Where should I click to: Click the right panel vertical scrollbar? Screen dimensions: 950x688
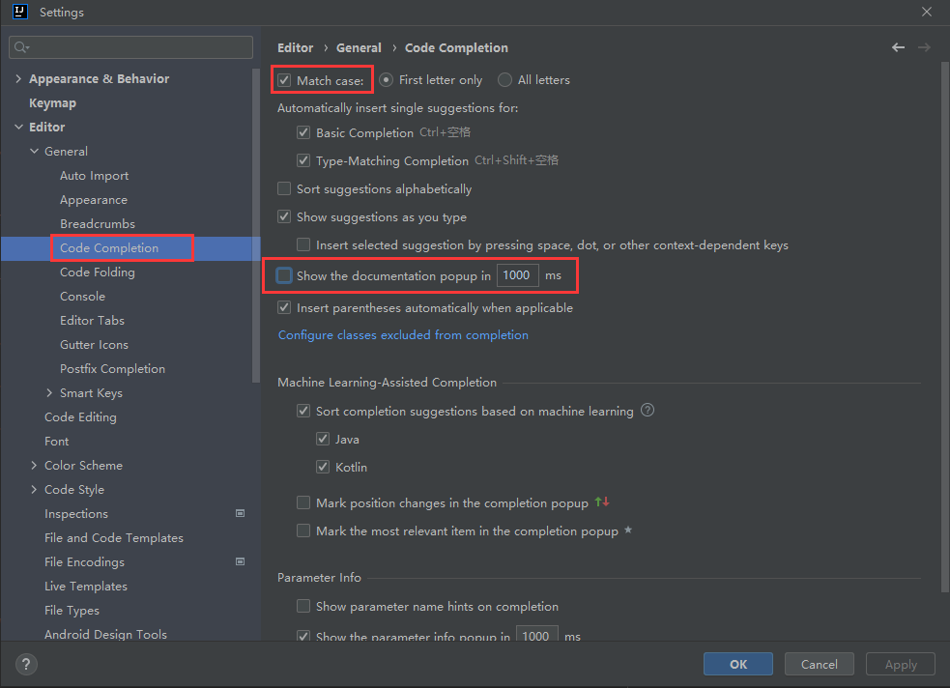pyautogui.click(x=944, y=327)
